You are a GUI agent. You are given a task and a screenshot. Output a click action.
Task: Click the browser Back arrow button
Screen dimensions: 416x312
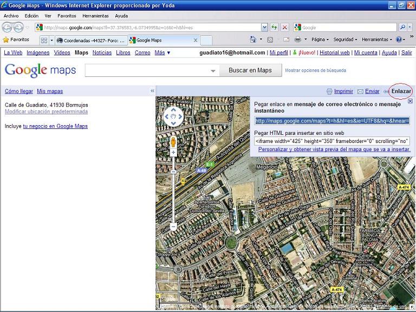coord(7,27)
